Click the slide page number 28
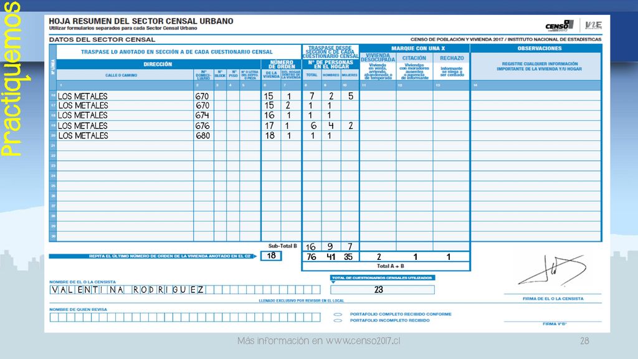 tap(584, 341)
